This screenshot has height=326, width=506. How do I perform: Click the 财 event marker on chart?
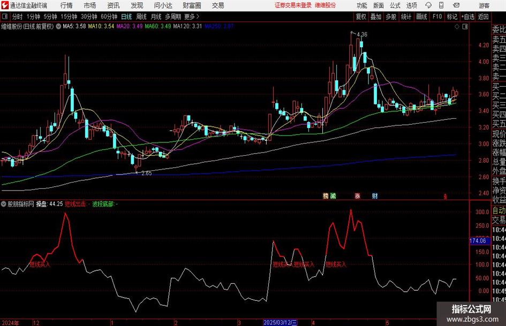pos(375,195)
